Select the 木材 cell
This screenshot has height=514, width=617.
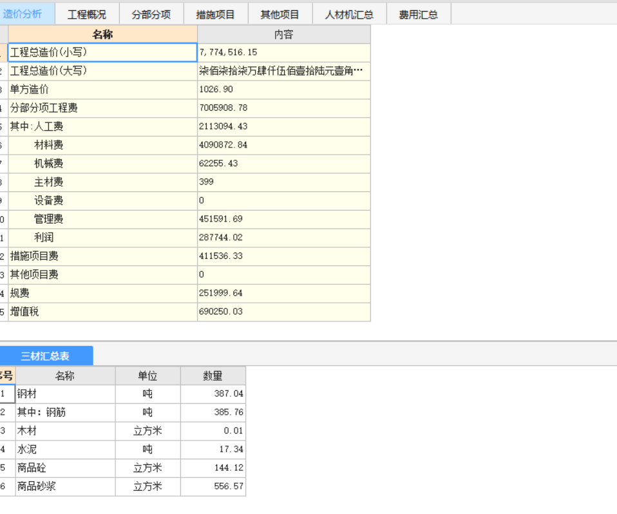65,431
